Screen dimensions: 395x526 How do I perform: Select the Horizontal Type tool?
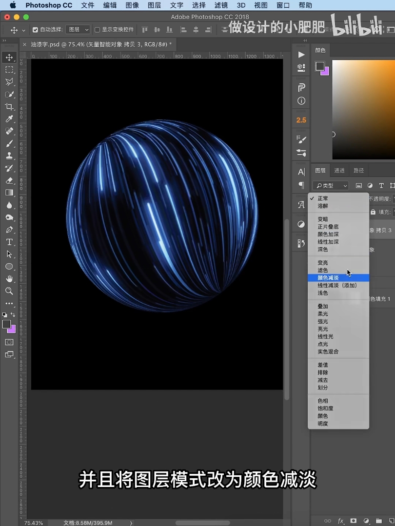pos(9,242)
